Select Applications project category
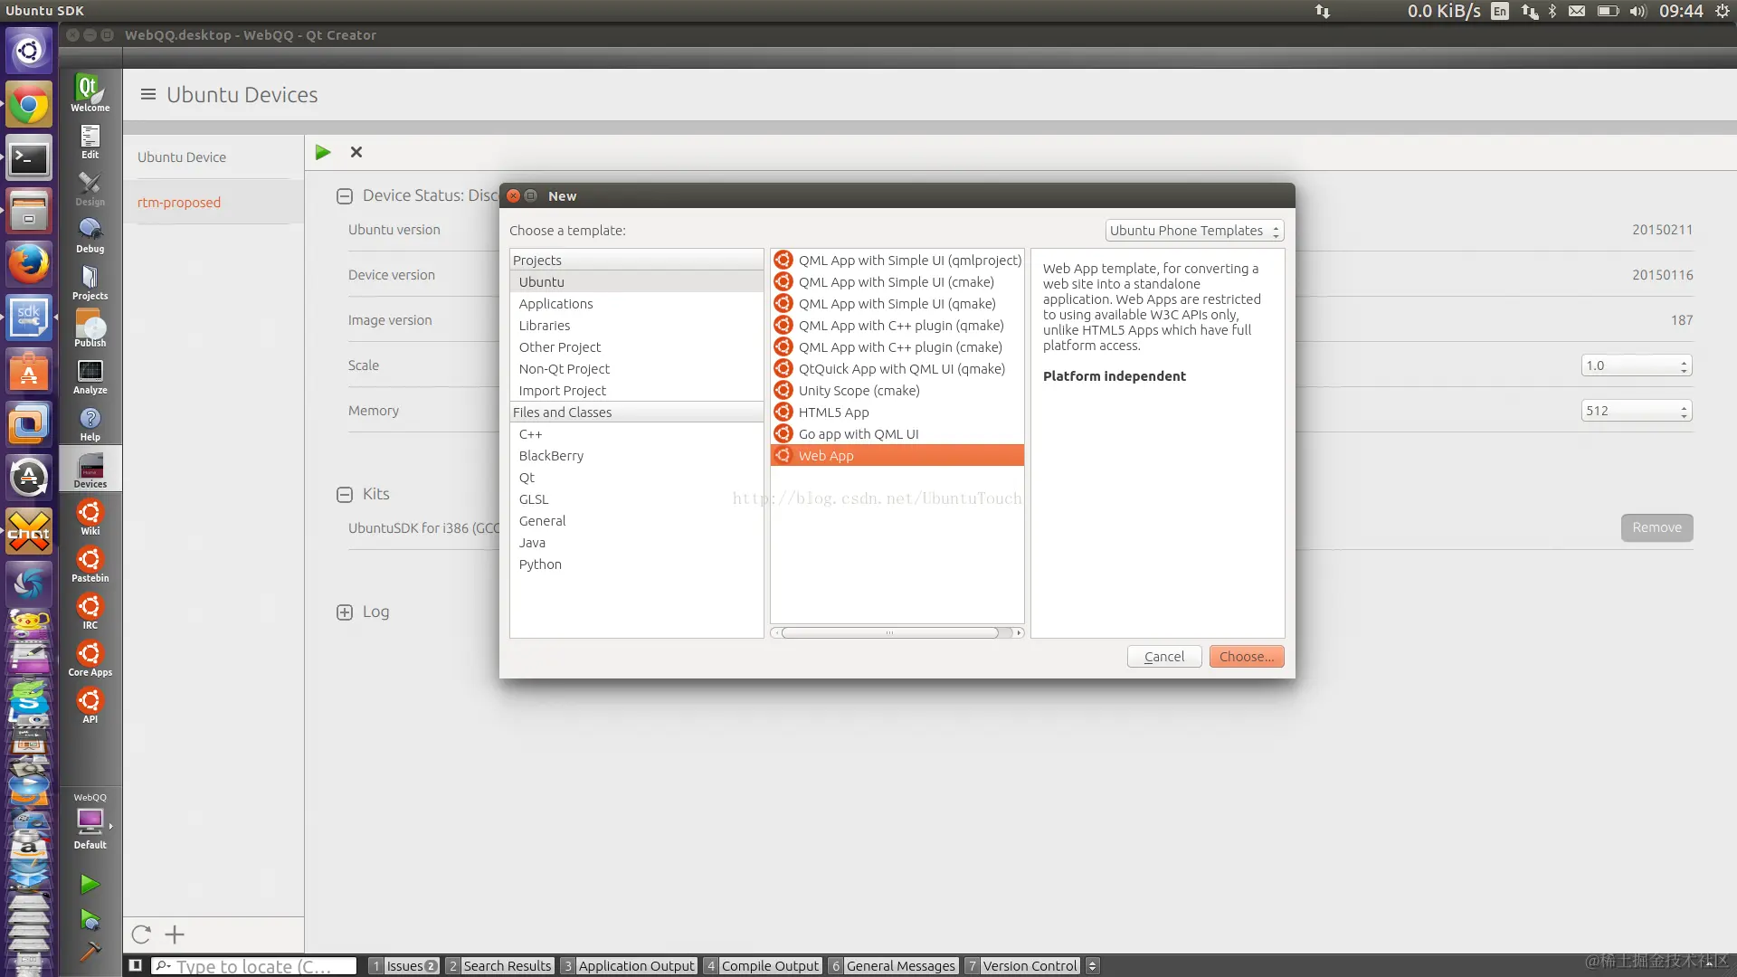Viewport: 1737px width, 977px height. [x=555, y=304]
